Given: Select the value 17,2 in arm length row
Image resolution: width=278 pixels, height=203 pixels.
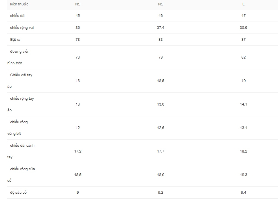Looking at the screenshot, I should coord(78,151).
